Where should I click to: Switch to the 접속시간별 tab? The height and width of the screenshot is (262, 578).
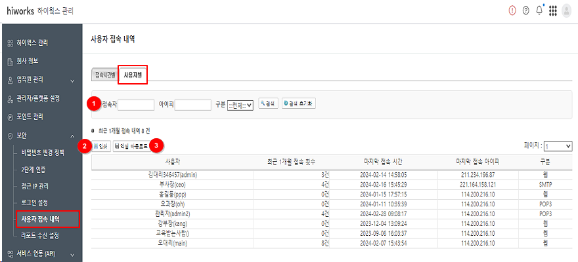click(x=104, y=75)
